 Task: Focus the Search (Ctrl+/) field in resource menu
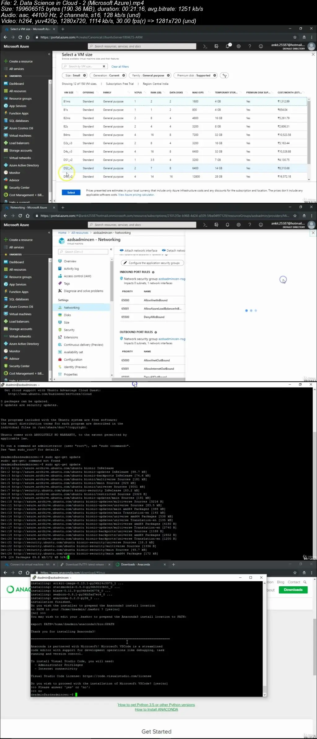pos(83,252)
